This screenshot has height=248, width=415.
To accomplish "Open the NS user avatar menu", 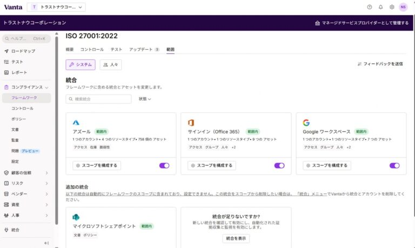I will click(x=403, y=7).
